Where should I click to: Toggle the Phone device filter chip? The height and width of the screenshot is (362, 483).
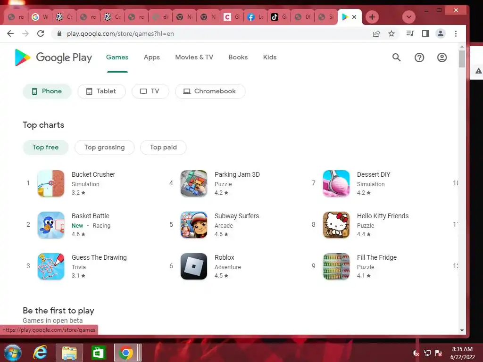click(47, 91)
